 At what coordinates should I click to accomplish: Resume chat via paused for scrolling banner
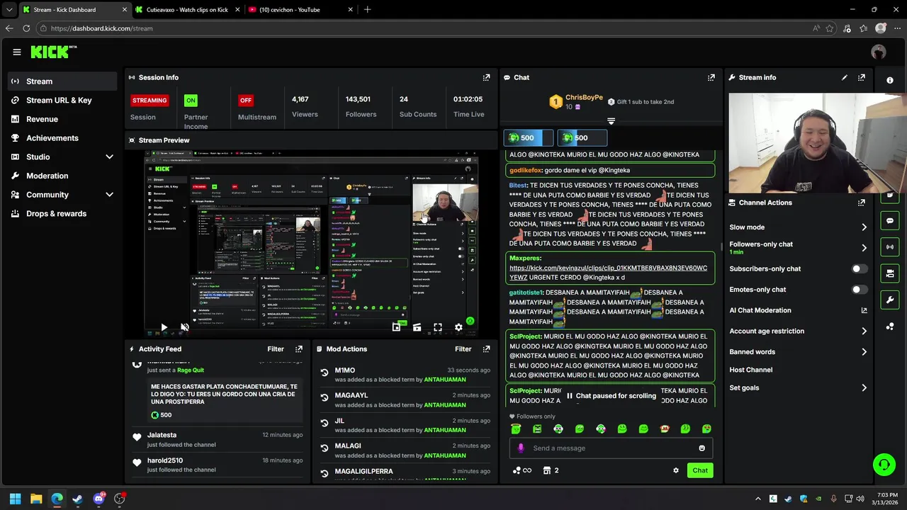click(611, 396)
